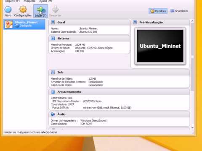Click the Pré-Visualização monitor icon
The height and width of the screenshot is (151, 202).
[135, 22]
